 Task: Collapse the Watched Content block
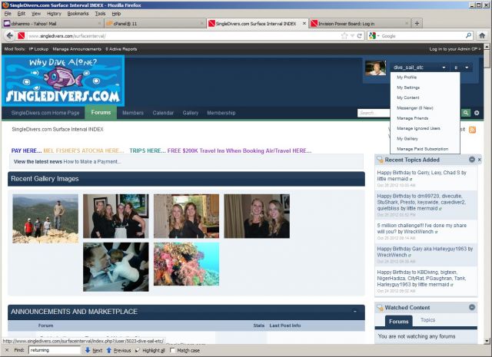point(471,307)
